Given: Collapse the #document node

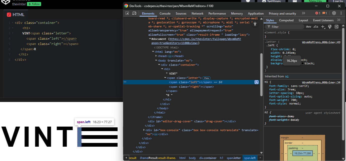Looking at the screenshot, I should pyautogui.click(x=150, y=39).
